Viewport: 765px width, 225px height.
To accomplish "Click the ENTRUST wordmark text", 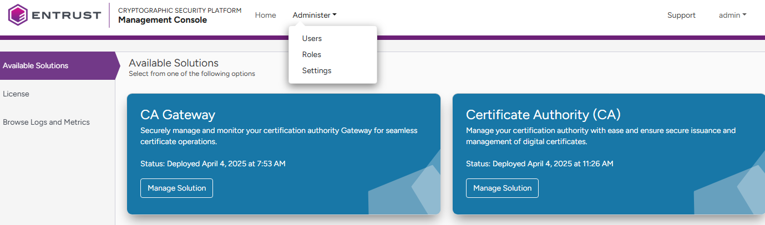I will pos(66,16).
